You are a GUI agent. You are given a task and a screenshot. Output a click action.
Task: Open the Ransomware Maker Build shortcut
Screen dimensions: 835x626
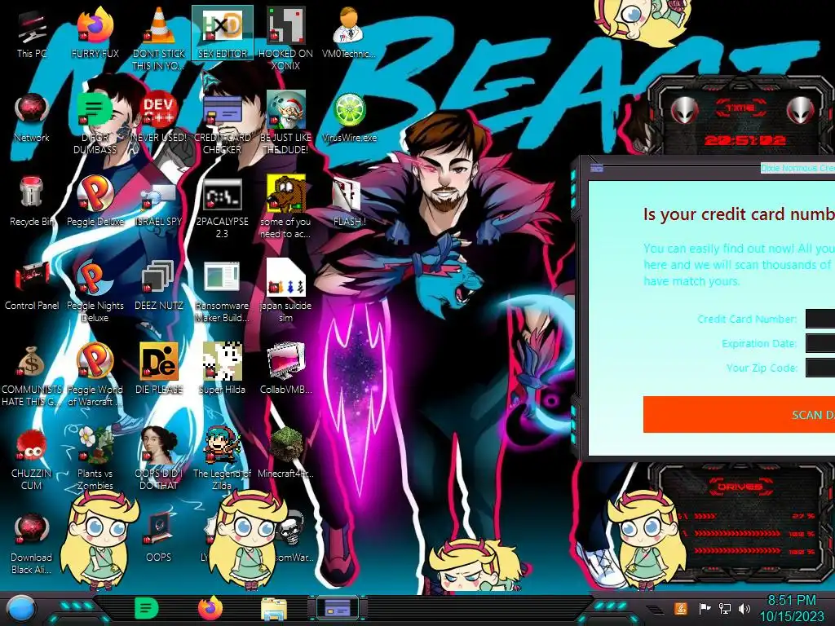(x=222, y=291)
